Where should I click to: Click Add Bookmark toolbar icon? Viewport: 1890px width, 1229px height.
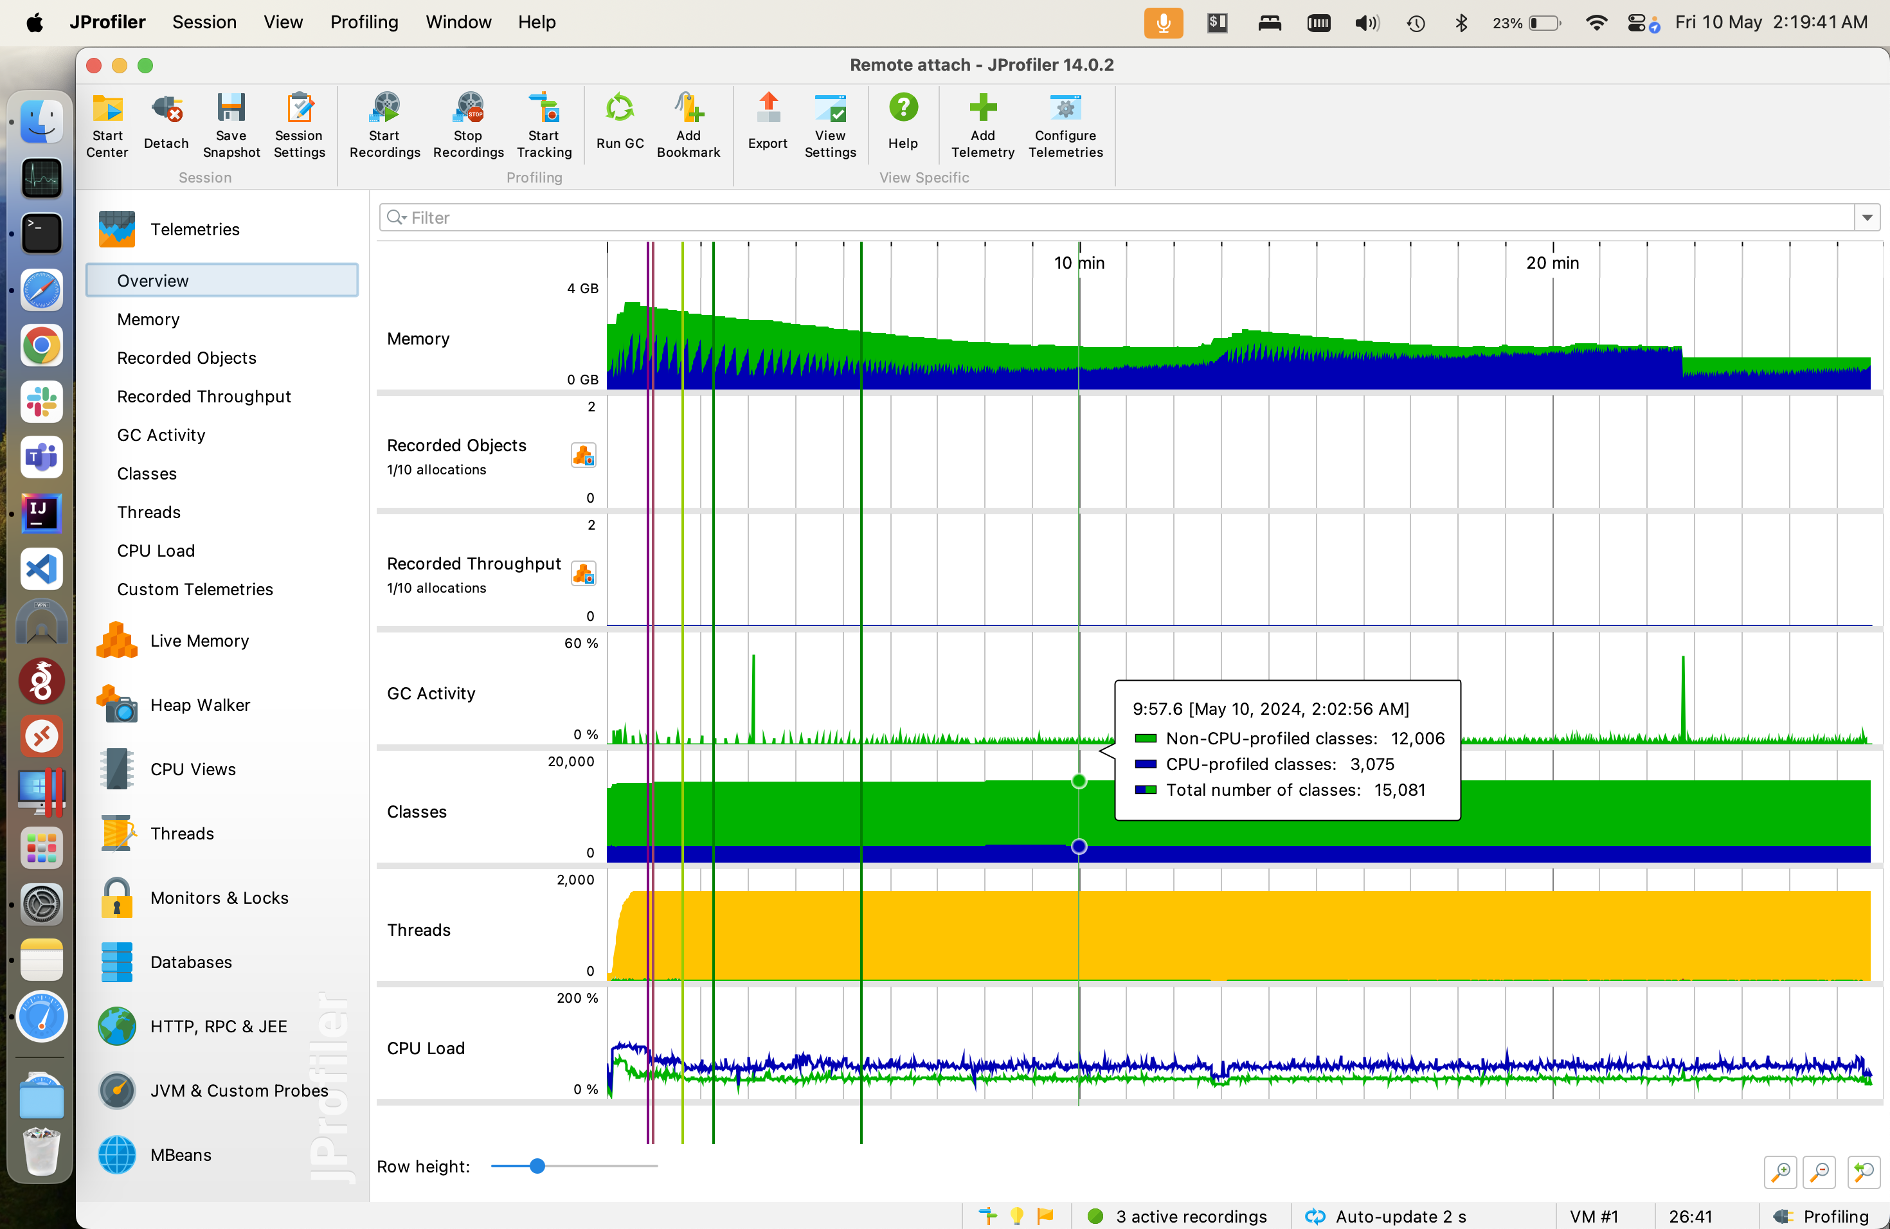point(688,109)
